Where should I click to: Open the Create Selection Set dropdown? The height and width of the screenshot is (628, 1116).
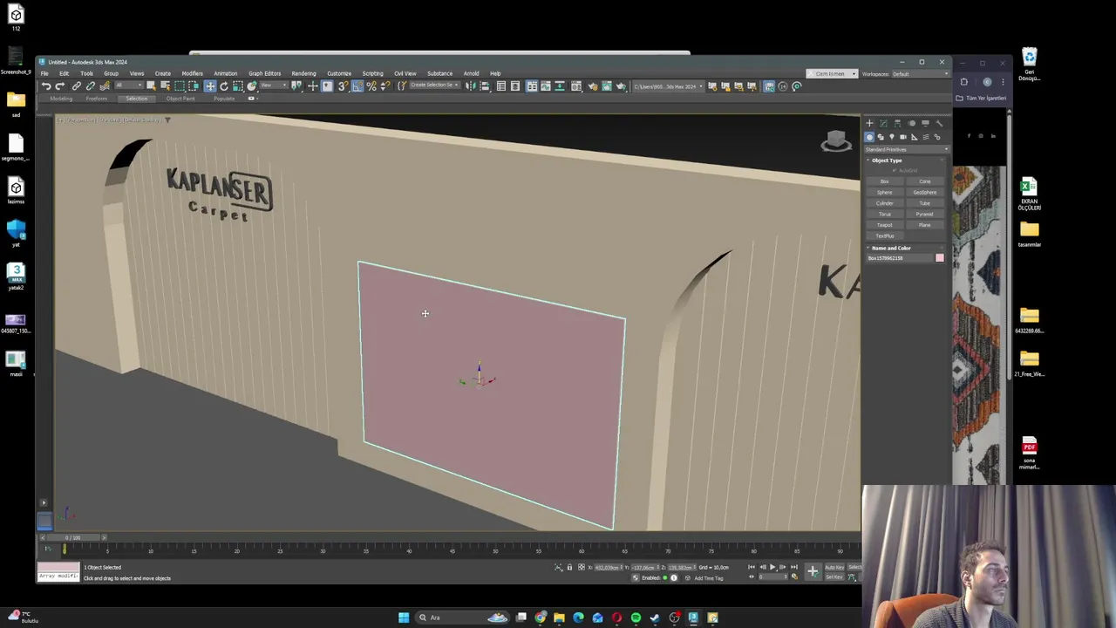435,85
